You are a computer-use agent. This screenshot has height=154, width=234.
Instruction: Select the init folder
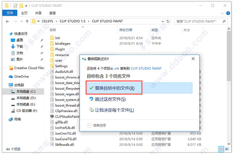point(55,38)
